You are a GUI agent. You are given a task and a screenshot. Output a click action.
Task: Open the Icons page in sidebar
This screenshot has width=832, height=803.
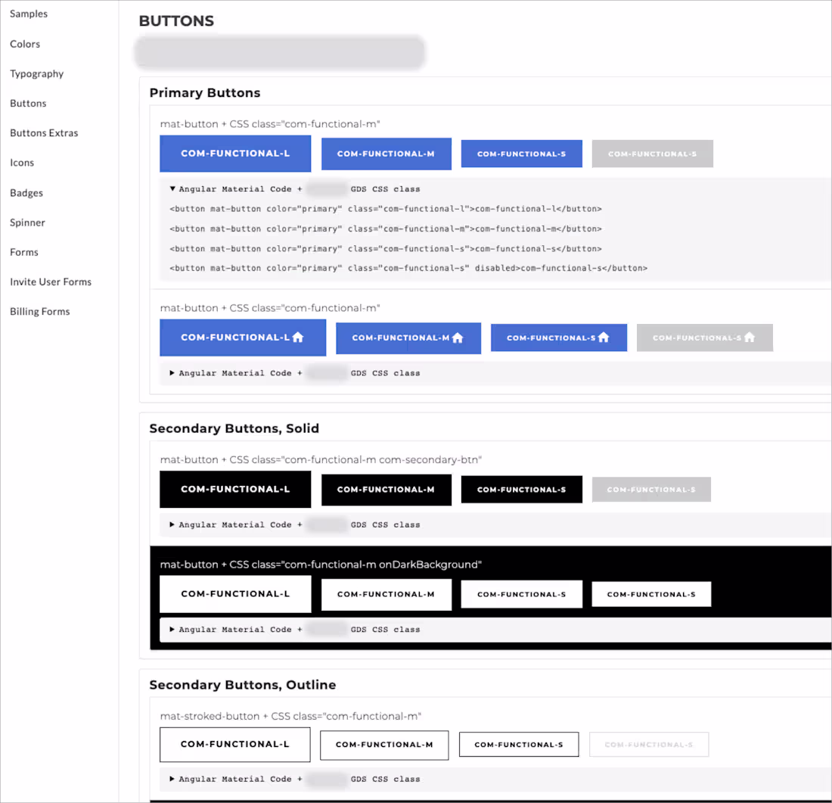(22, 163)
